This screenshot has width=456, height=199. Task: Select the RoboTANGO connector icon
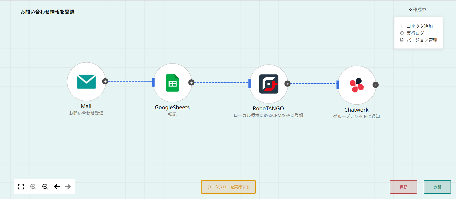pyautogui.click(x=269, y=84)
